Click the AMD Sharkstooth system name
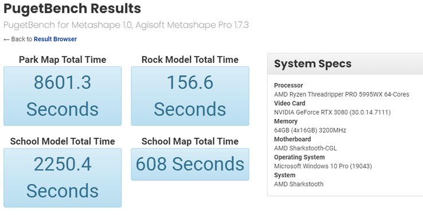The width and height of the screenshot is (423, 215). 299,184
